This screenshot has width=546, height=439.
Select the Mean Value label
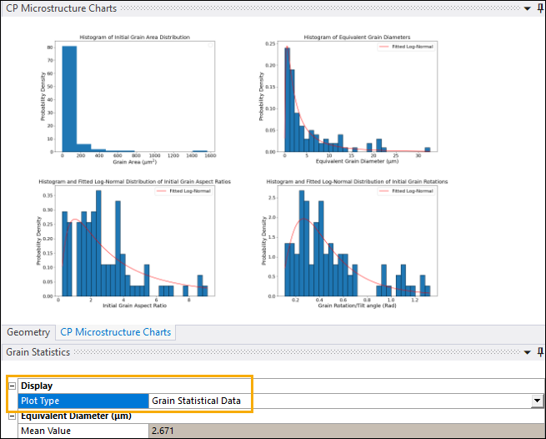coord(46,431)
